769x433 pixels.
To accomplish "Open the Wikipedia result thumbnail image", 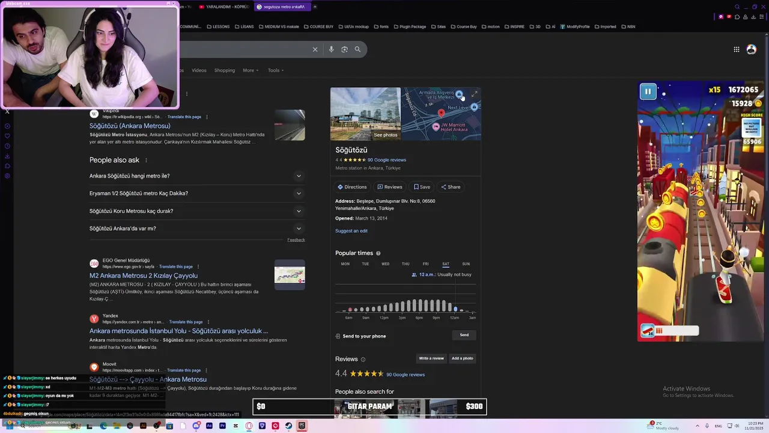I will click(x=290, y=125).
